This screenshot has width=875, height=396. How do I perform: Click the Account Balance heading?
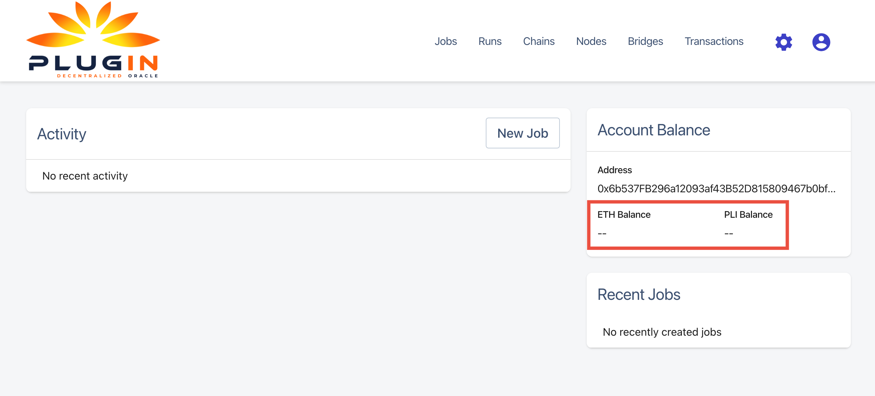tap(654, 130)
